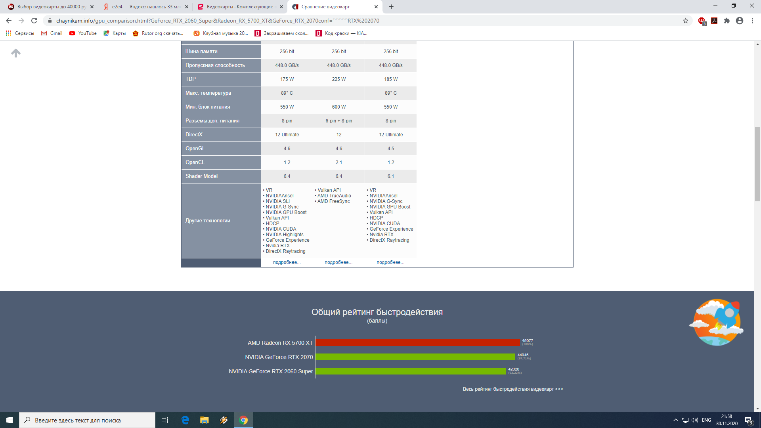Click the page vertical scrollbar thumb
The height and width of the screenshot is (428, 761).
pos(757,164)
